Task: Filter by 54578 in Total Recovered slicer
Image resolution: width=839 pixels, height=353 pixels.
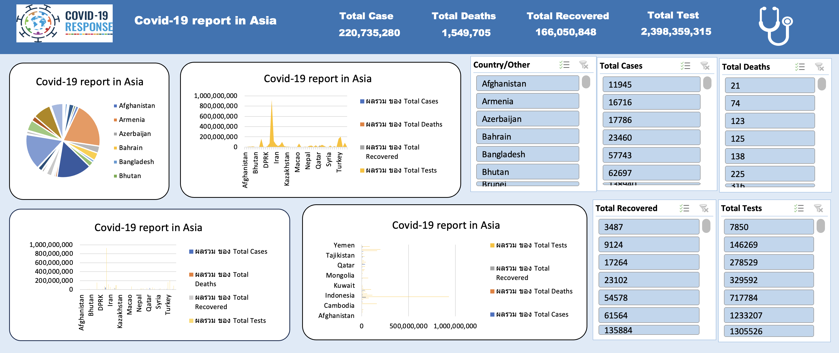Action: pyautogui.click(x=649, y=298)
